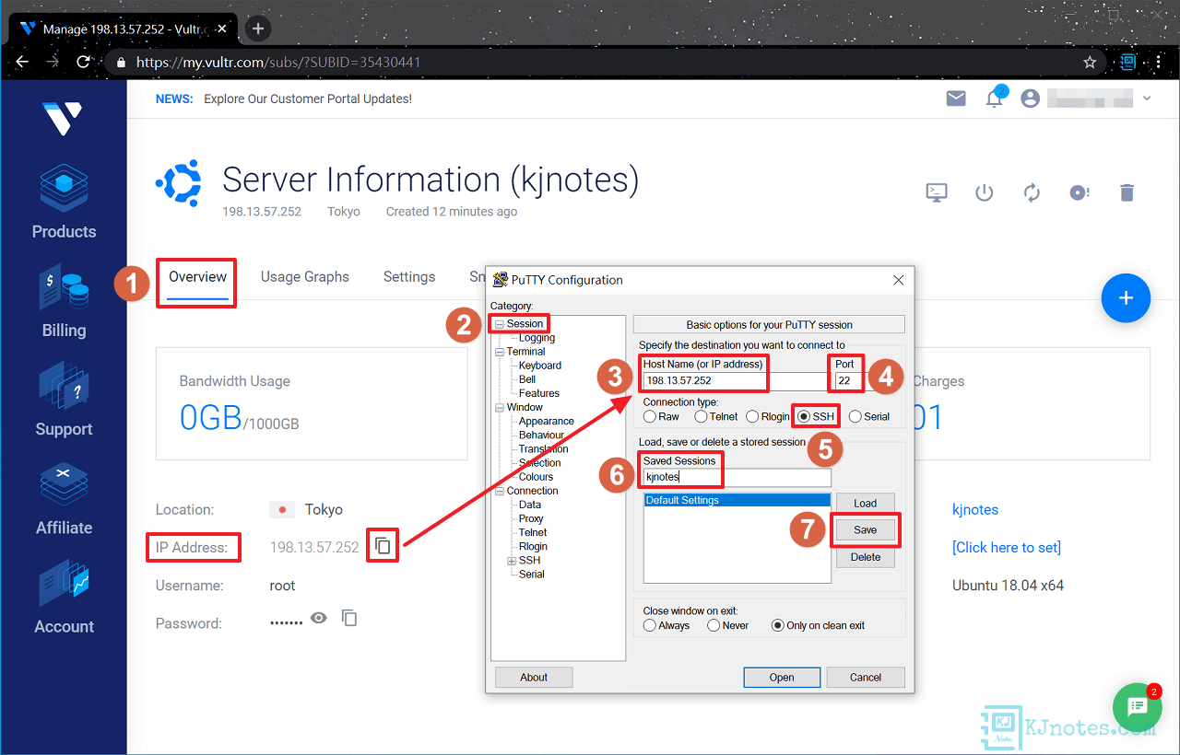Collapse the Terminal tree node
The image size is (1180, 755).
pos(499,352)
